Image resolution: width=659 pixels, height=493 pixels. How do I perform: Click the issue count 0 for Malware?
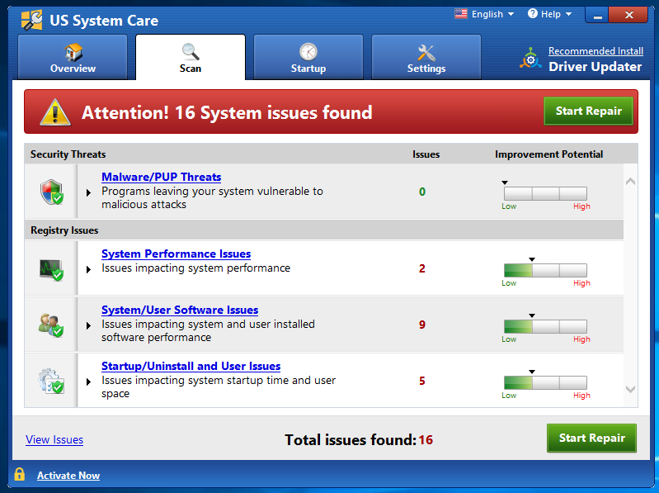tap(422, 192)
